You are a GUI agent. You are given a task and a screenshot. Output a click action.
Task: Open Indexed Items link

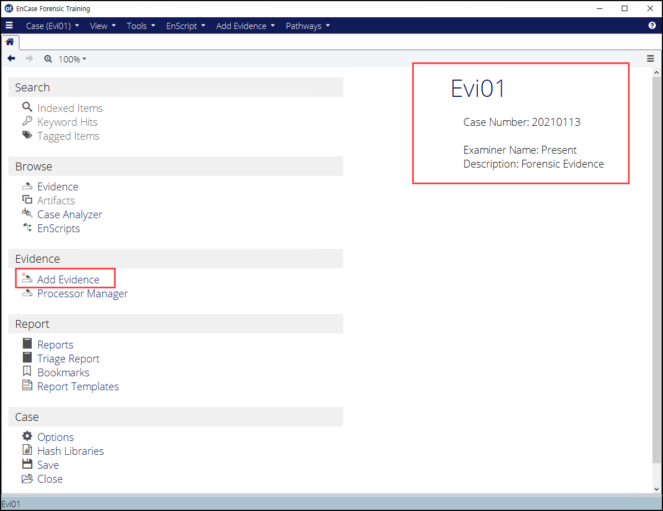70,109
